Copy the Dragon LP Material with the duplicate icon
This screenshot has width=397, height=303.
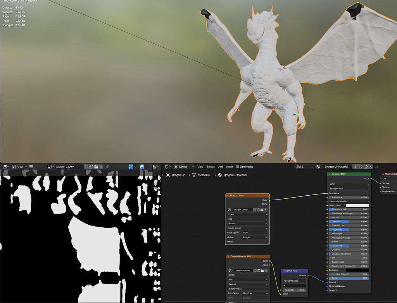tap(366, 166)
